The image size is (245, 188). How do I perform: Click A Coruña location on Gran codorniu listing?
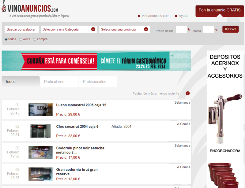183,167
